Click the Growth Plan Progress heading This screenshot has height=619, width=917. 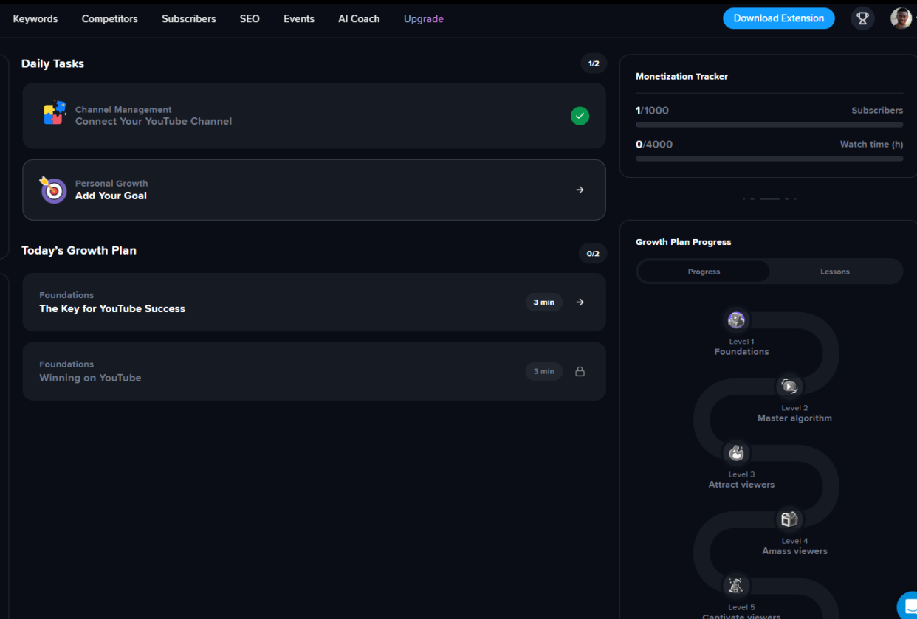click(684, 242)
